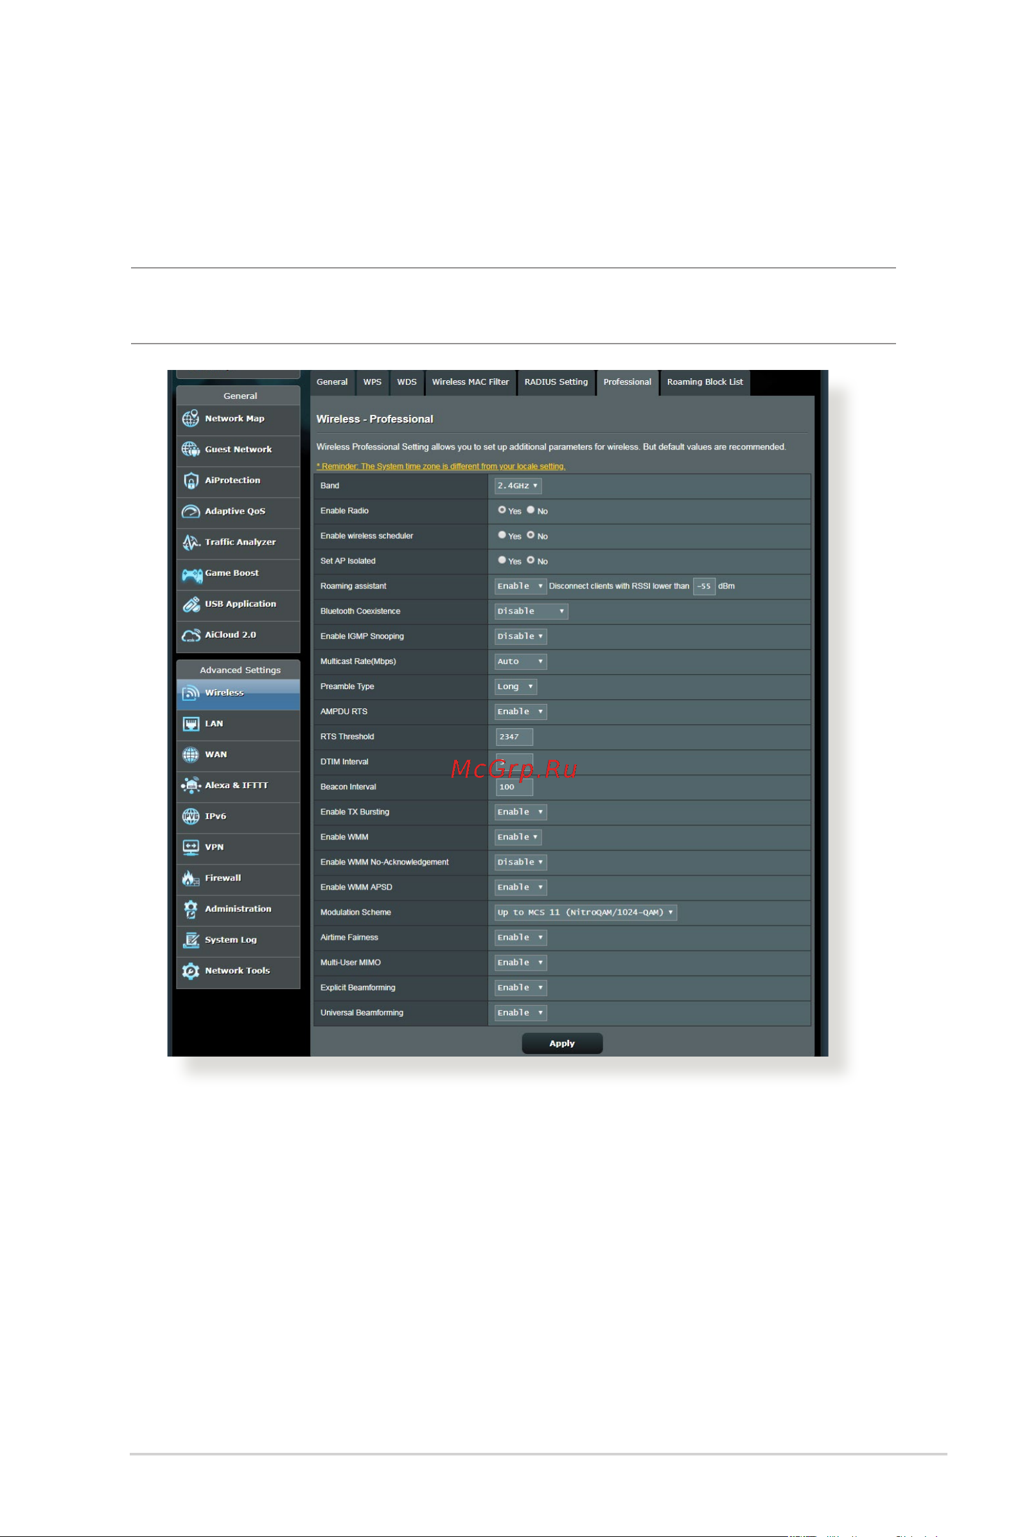Open the Enable TX Bursting dropdown
The width and height of the screenshot is (1020, 1537).
pos(520,812)
